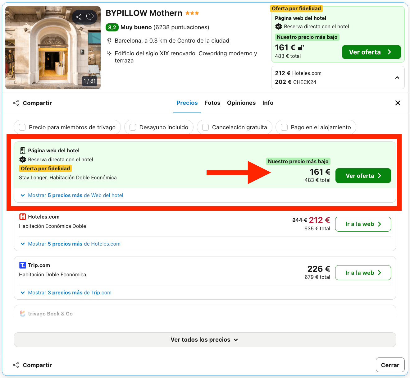Enable Precio para miembros de trivago filter

[67, 127]
